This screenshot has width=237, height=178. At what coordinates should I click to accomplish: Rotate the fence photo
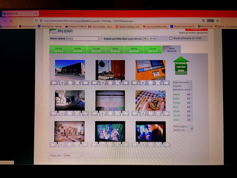coord(102,83)
